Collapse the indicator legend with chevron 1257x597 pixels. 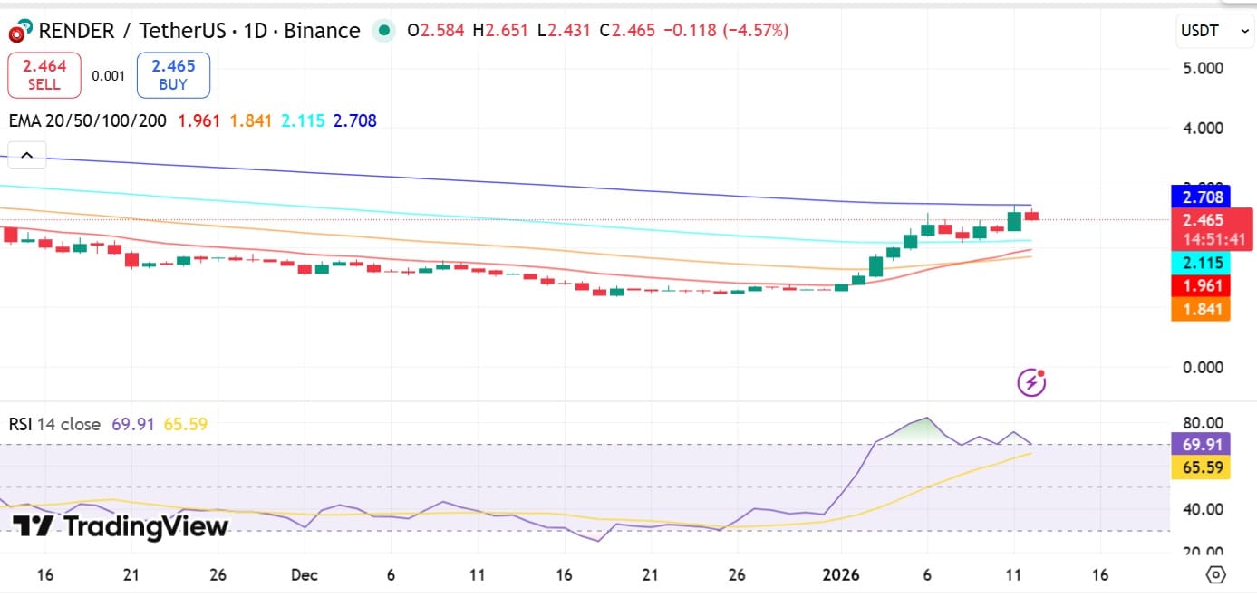coord(26,156)
